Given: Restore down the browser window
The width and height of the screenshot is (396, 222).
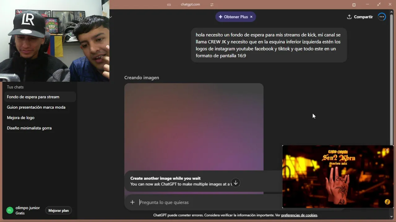Looking at the screenshot, I should pos(379,4).
